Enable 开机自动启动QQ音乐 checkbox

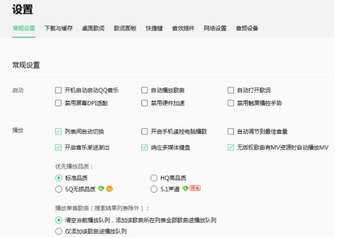[58, 90]
